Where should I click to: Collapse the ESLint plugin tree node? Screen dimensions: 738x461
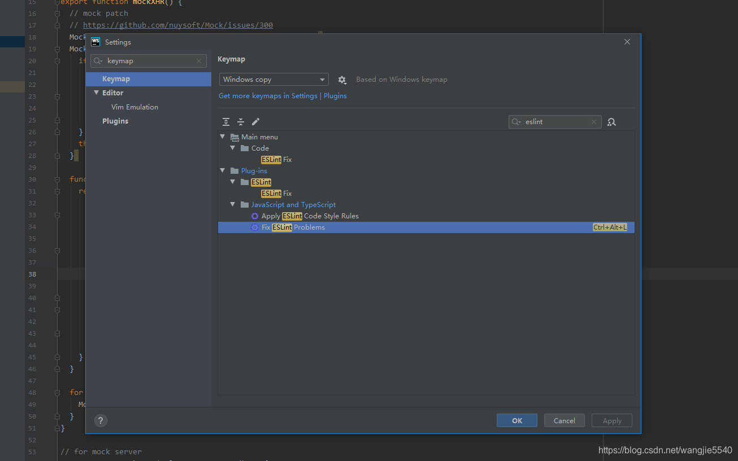pyautogui.click(x=233, y=182)
